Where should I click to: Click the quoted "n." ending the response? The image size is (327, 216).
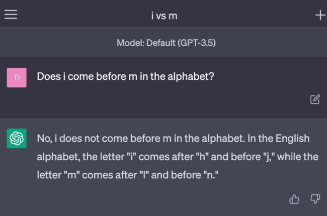(212, 176)
